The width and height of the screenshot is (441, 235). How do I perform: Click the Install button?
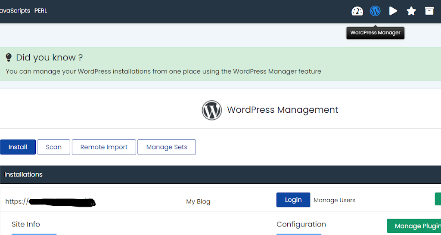(18, 147)
